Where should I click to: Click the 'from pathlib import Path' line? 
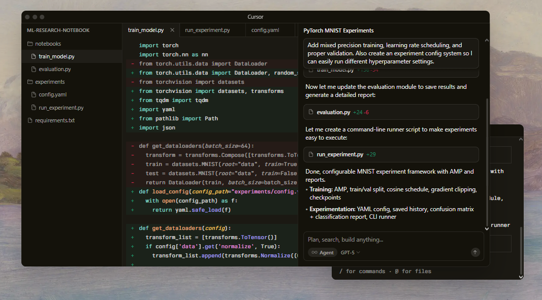178,119
